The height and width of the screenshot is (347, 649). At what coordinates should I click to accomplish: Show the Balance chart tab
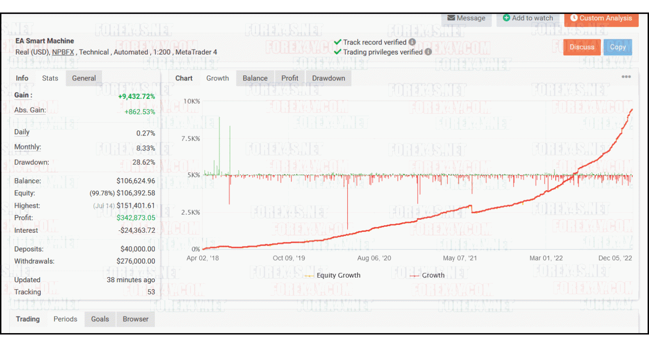click(255, 78)
